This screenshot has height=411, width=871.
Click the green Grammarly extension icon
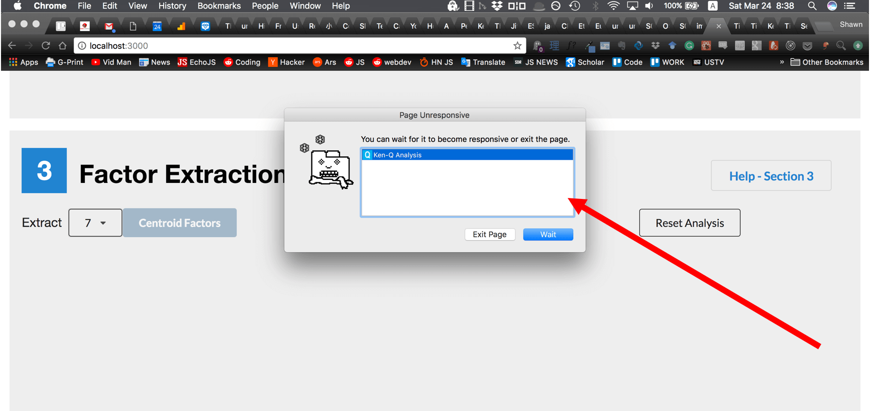[689, 46]
